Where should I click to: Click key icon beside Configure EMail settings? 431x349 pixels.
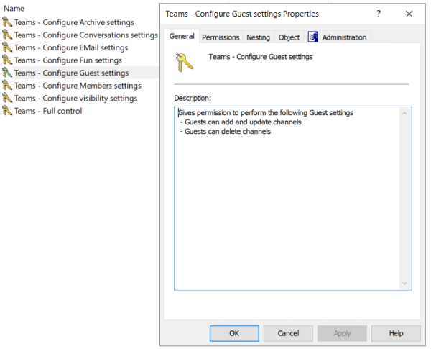pos(8,47)
